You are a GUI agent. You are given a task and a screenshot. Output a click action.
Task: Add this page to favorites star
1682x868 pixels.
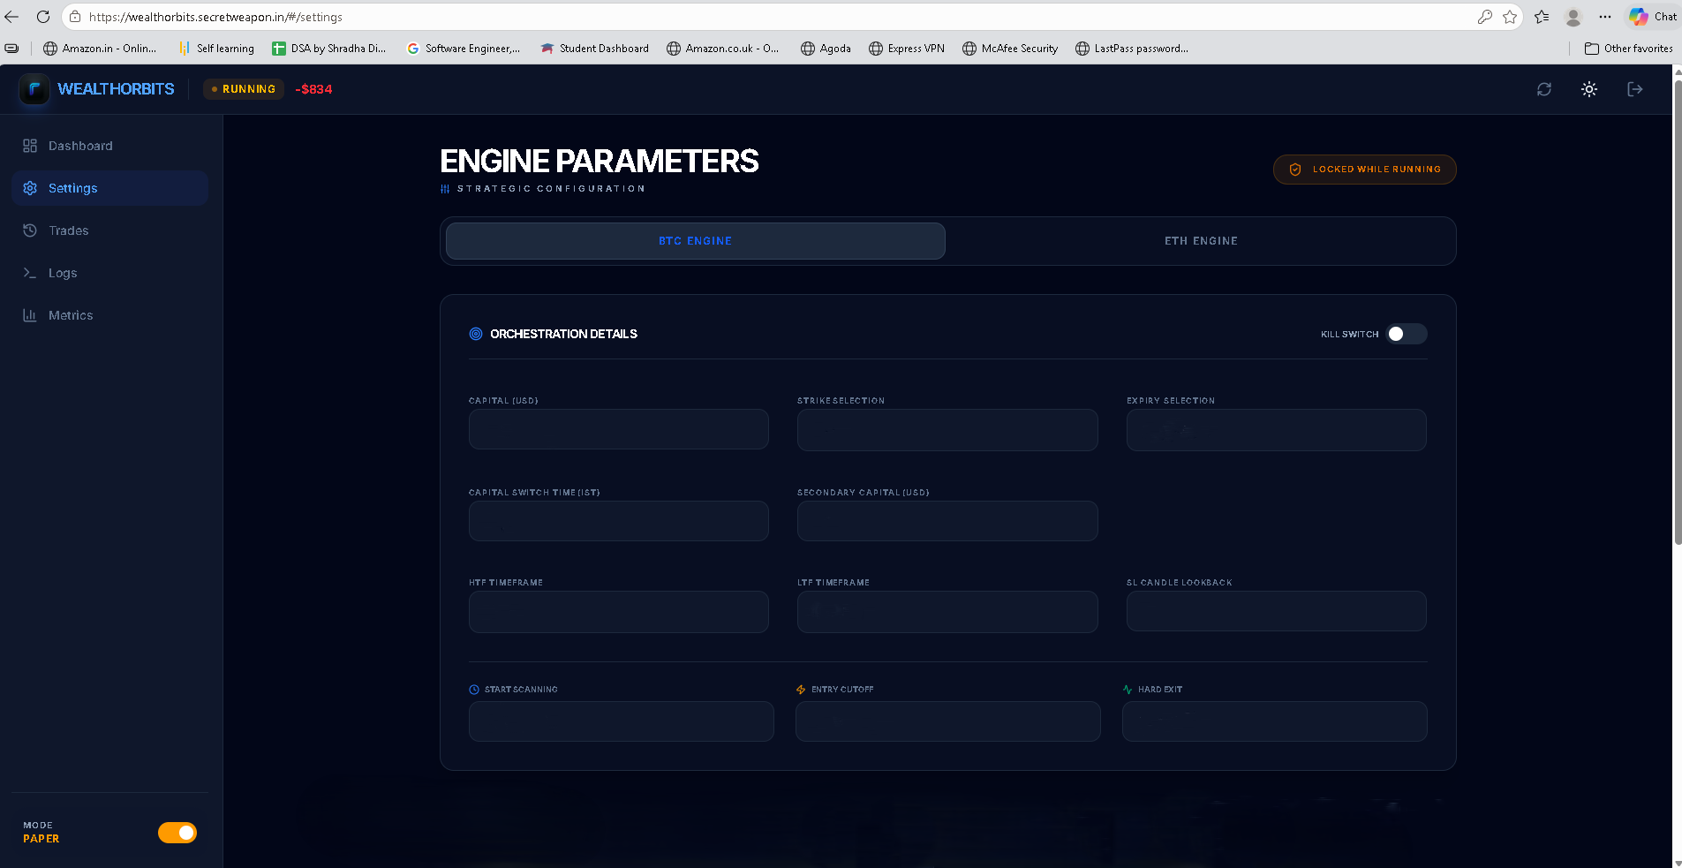click(1510, 17)
